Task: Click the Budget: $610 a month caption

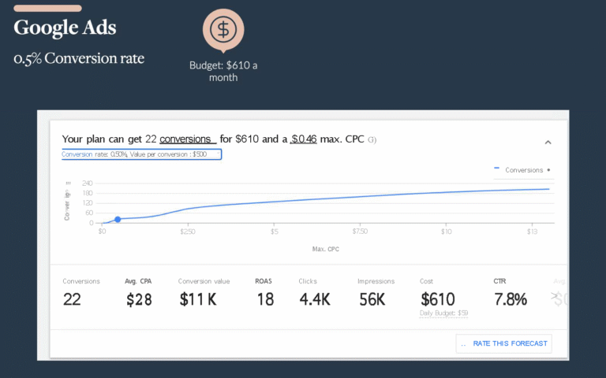Action: tap(223, 72)
